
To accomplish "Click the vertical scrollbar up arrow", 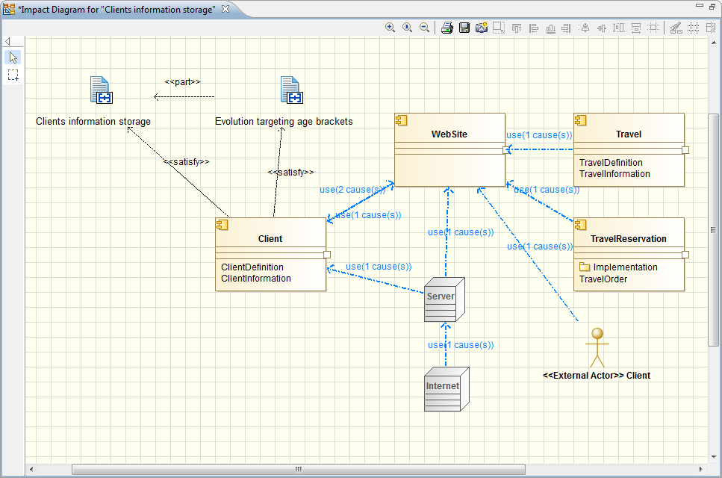I will [714, 43].
